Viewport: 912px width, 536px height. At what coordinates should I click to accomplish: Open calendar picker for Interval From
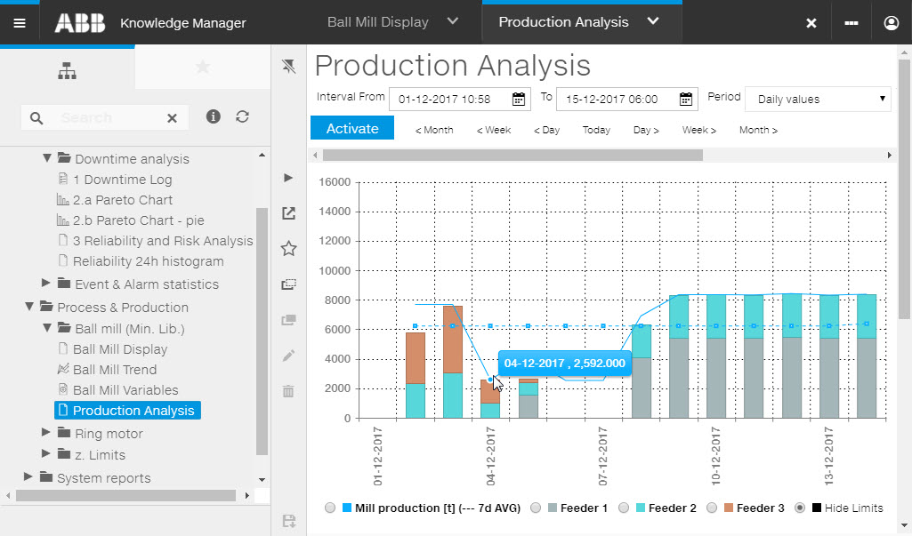click(520, 99)
